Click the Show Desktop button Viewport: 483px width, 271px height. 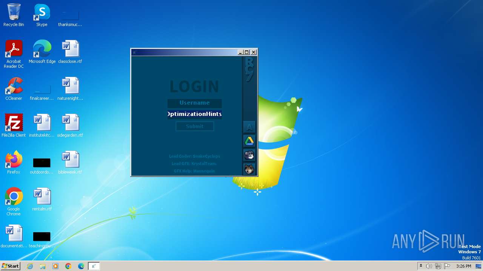point(478,266)
